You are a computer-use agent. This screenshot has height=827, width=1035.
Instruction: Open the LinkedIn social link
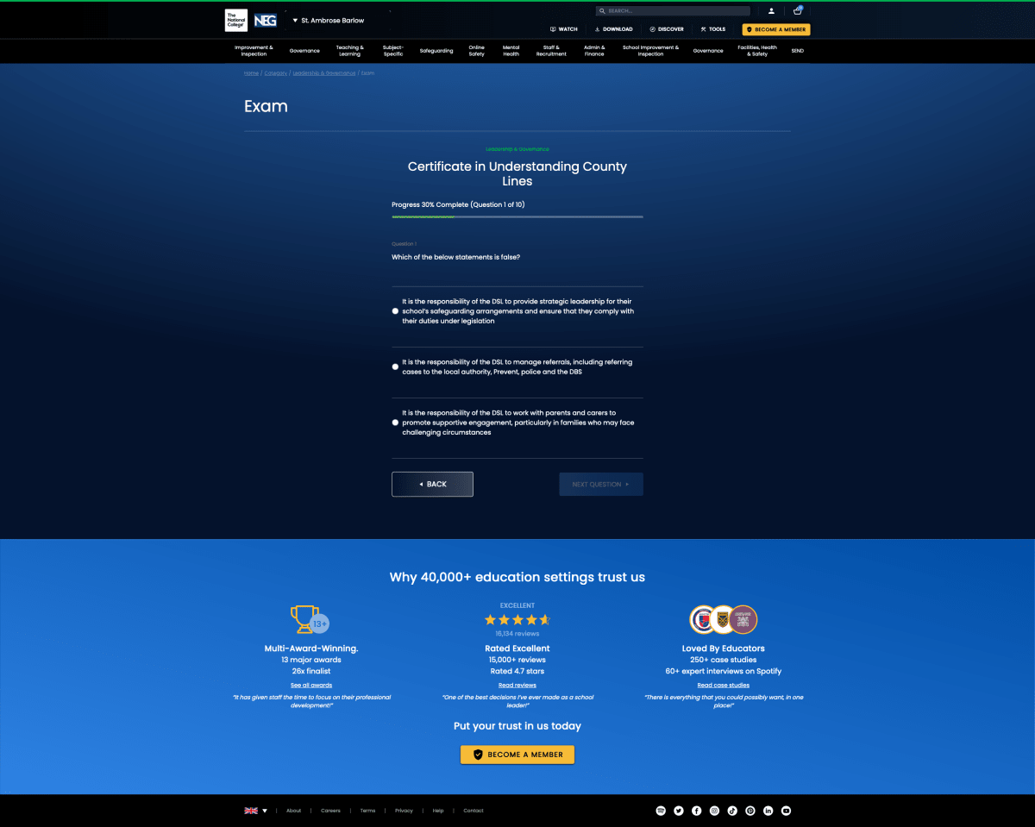[x=768, y=811]
